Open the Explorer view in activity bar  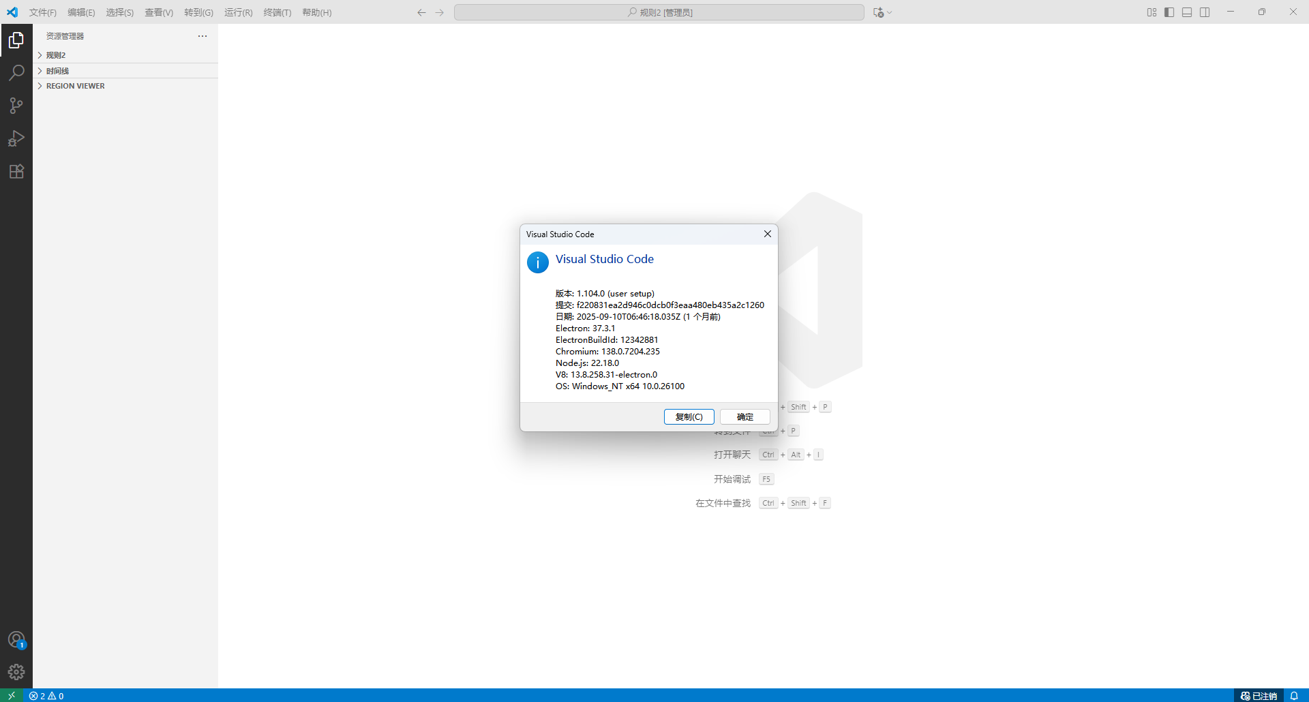(16, 41)
